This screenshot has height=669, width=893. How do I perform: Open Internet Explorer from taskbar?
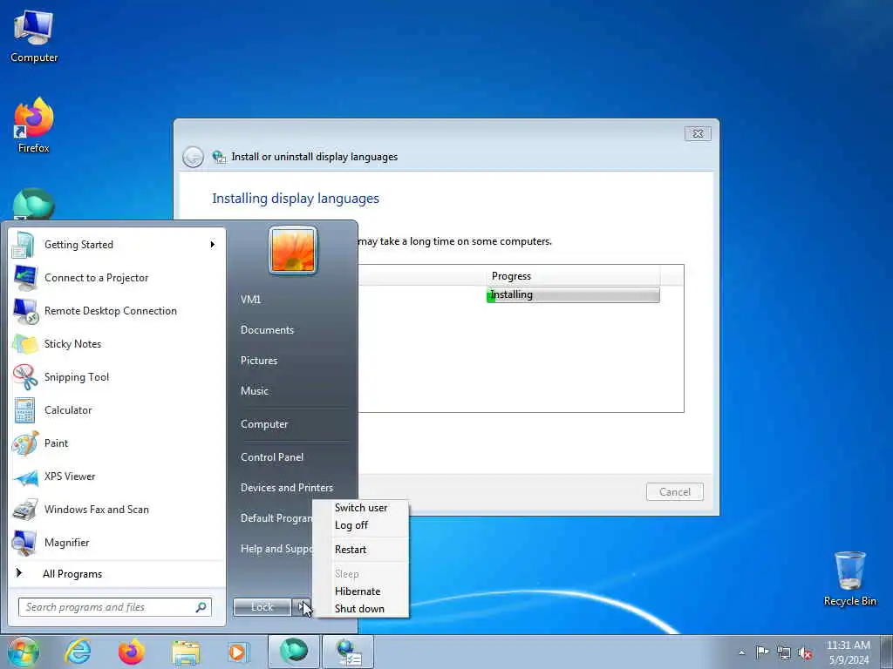[78, 652]
